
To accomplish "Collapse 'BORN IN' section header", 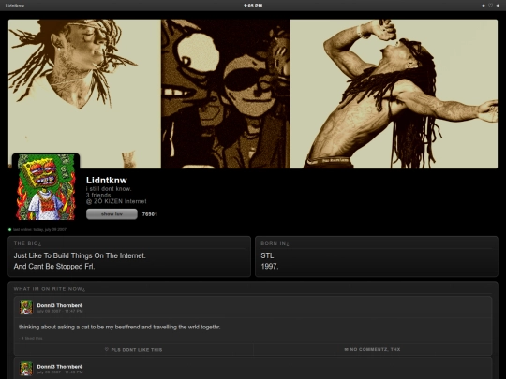I will [275, 243].
